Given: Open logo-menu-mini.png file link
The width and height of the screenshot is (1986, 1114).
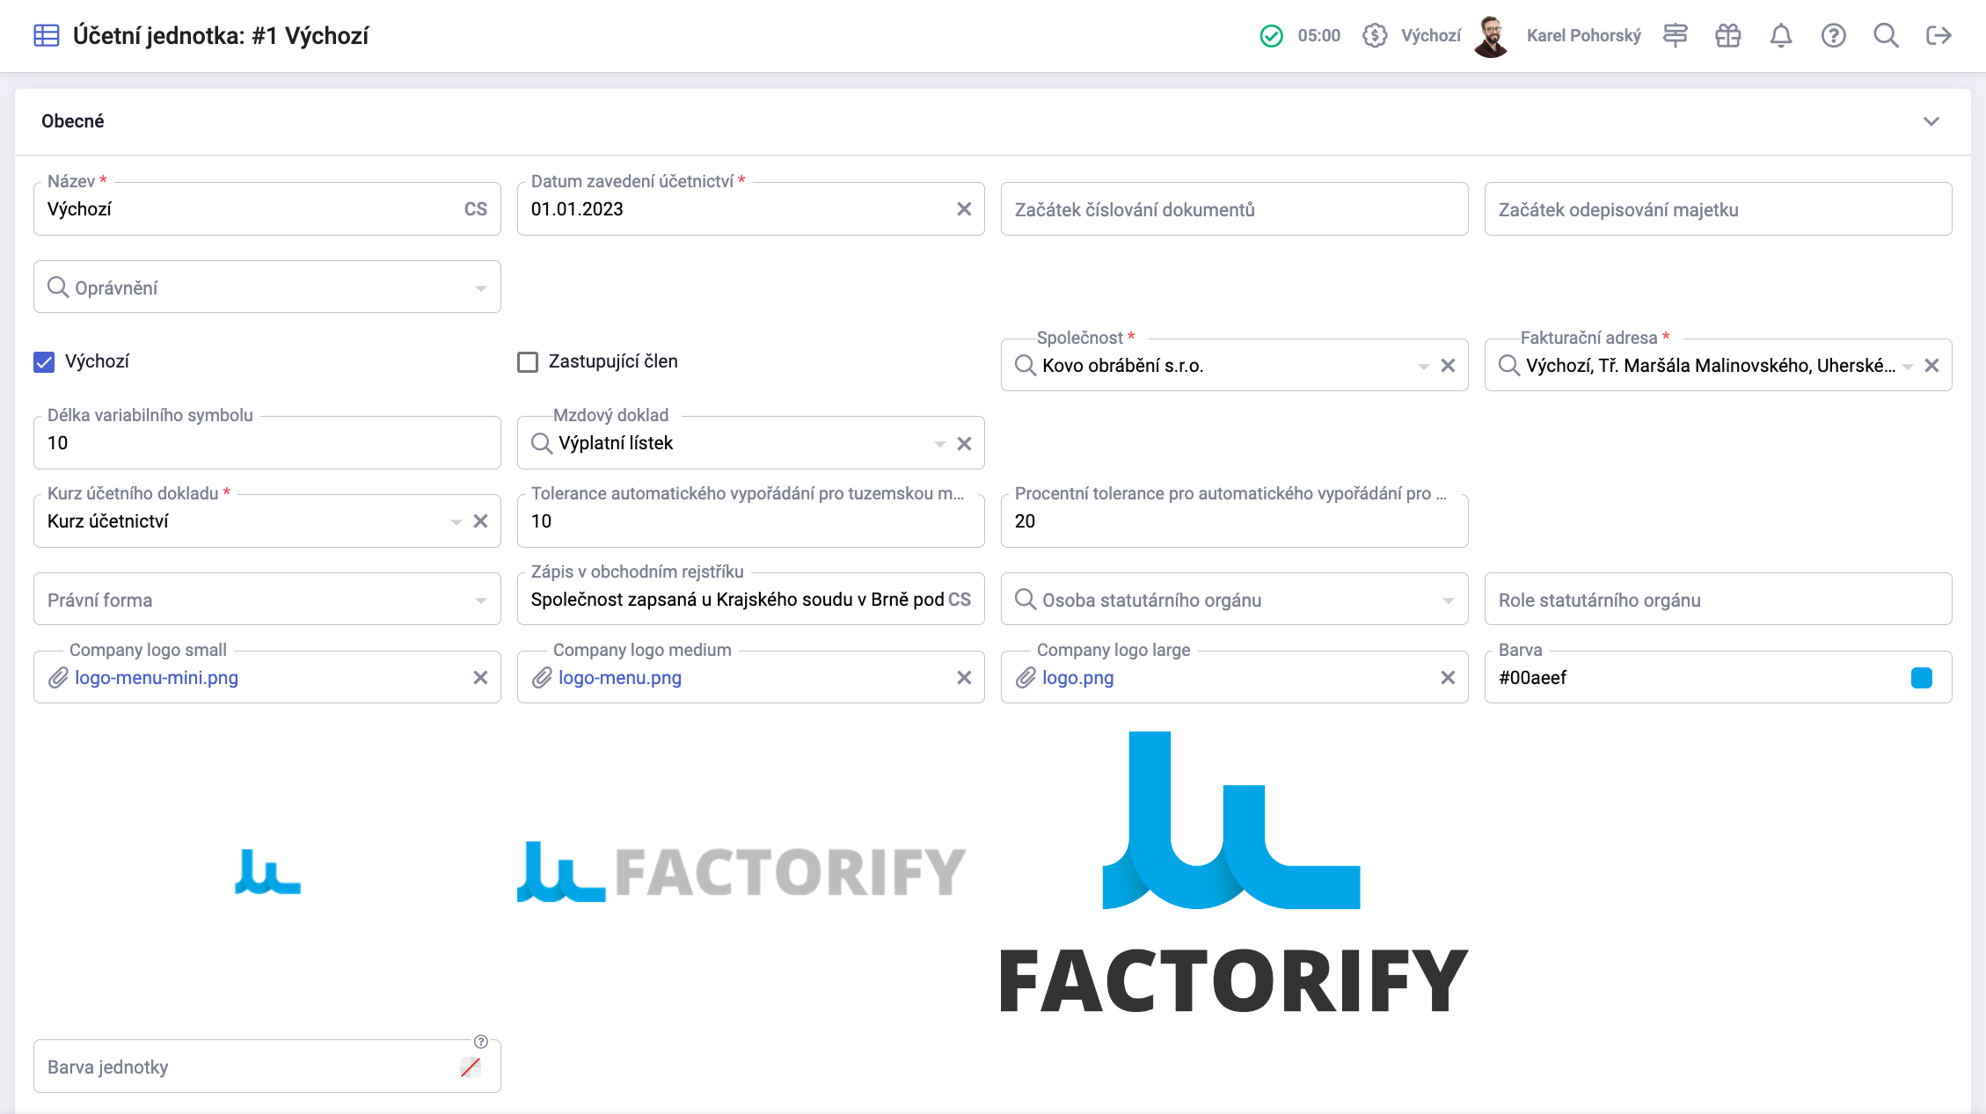Looking at the screenshot, I should pyautogui.click(x=157, y=678).
